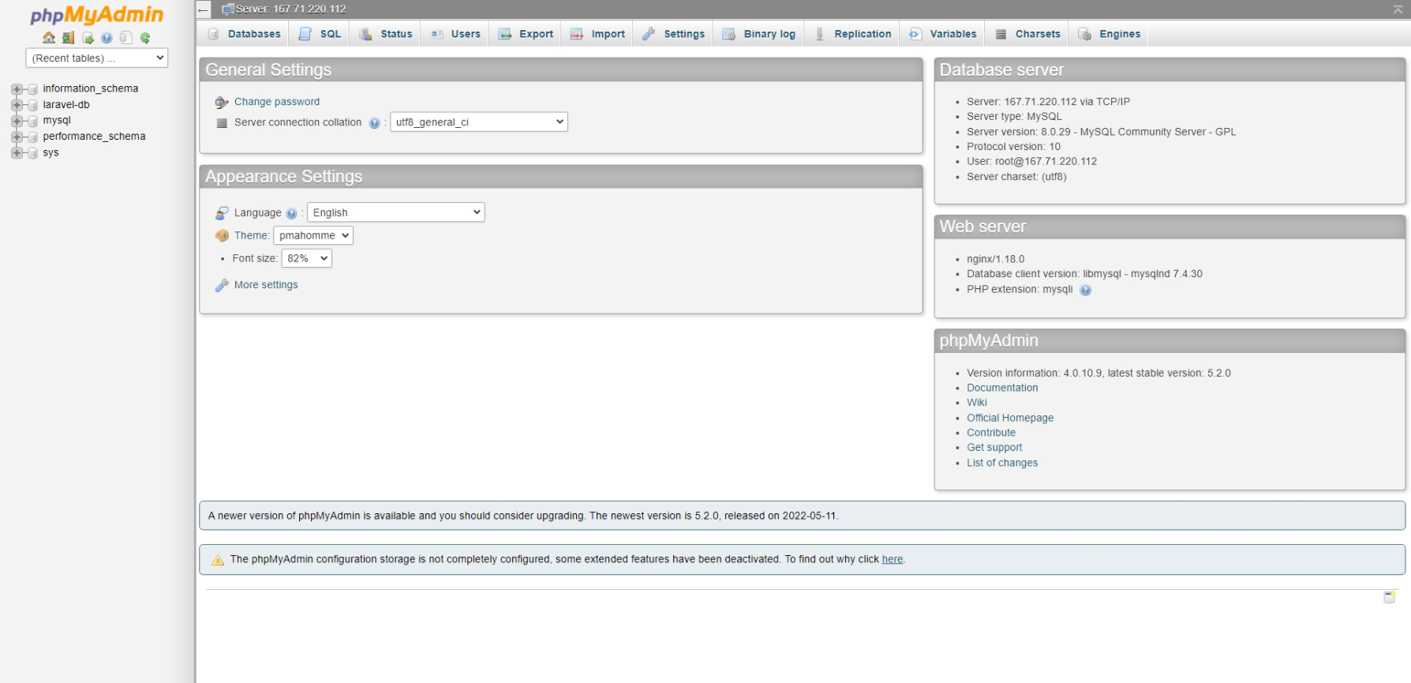Click the page-top collapse chevron icon at far right

[x=1398, y=9]
